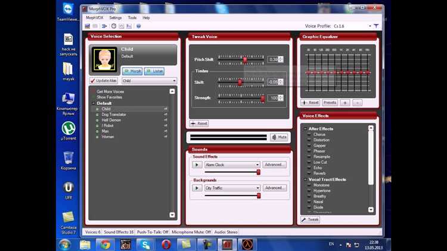Image resolution: width=447 pixels, height=251 pixels.
Task: Open the equalizer Presets button
Action: coord(330,103)
